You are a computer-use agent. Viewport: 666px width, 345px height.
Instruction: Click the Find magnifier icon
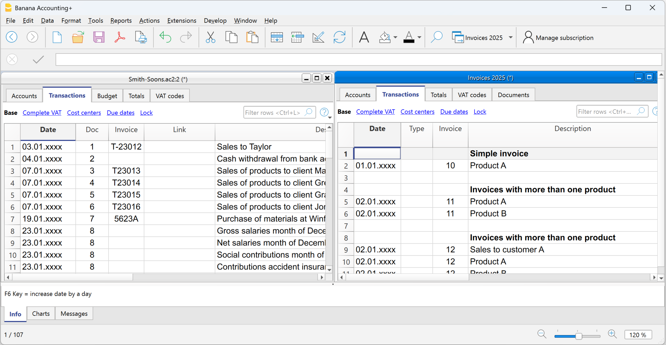(x=436, y=37)
